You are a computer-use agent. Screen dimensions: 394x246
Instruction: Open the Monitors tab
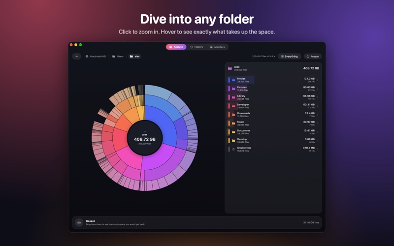(x=217, y=47)
